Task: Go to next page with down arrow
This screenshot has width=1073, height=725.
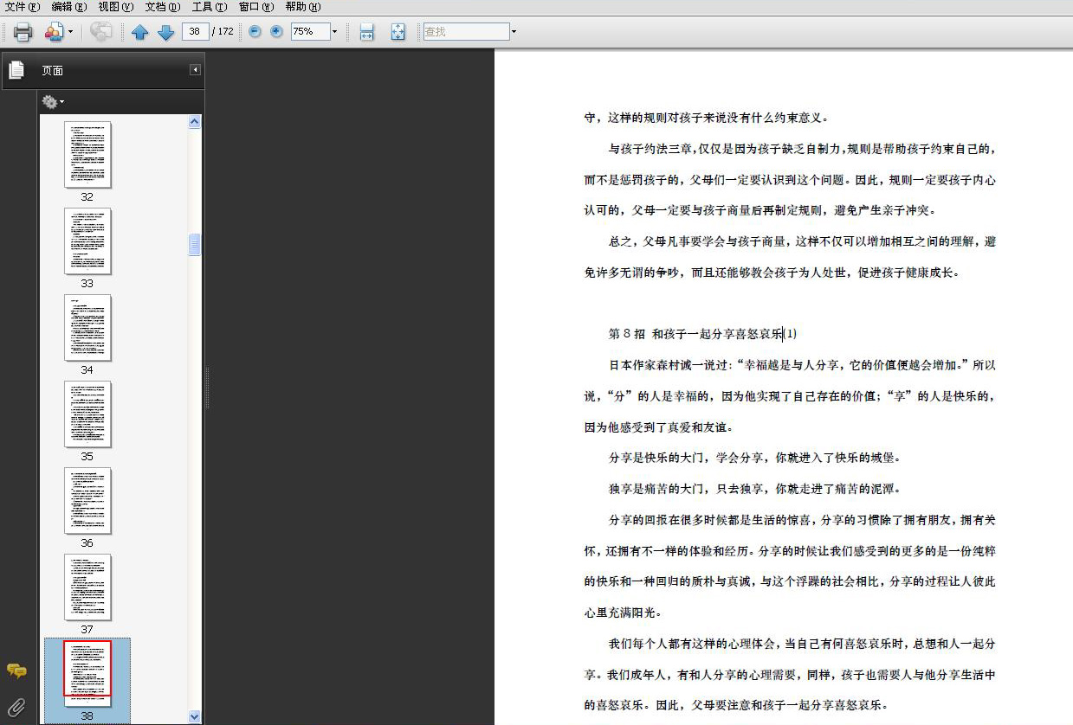Action: click(x=165, y=32)
